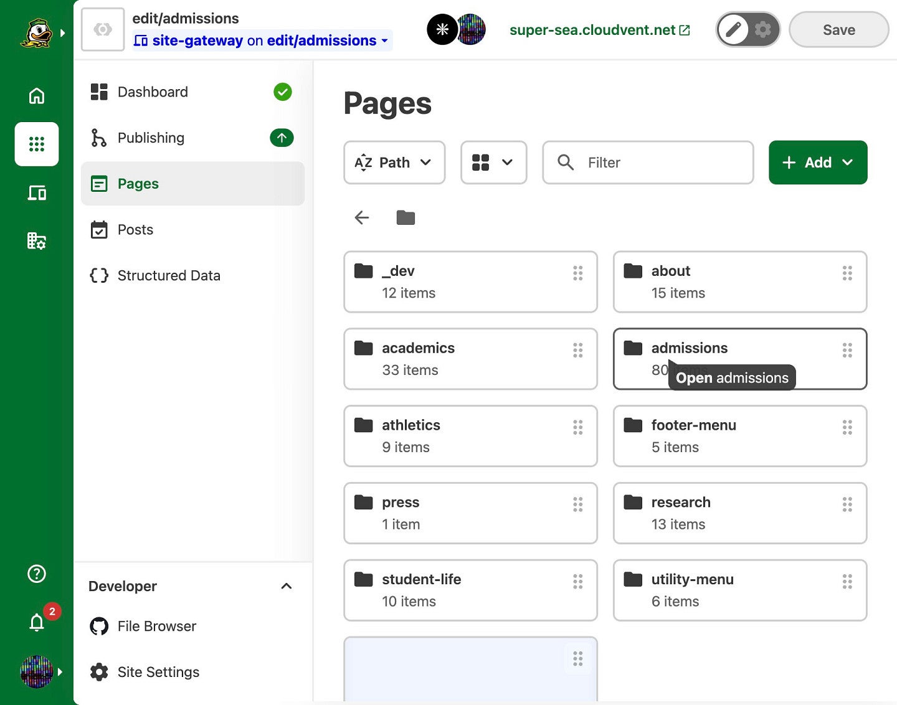Open the help question mark icon
897x705 pixels.
tap(37, 574)
